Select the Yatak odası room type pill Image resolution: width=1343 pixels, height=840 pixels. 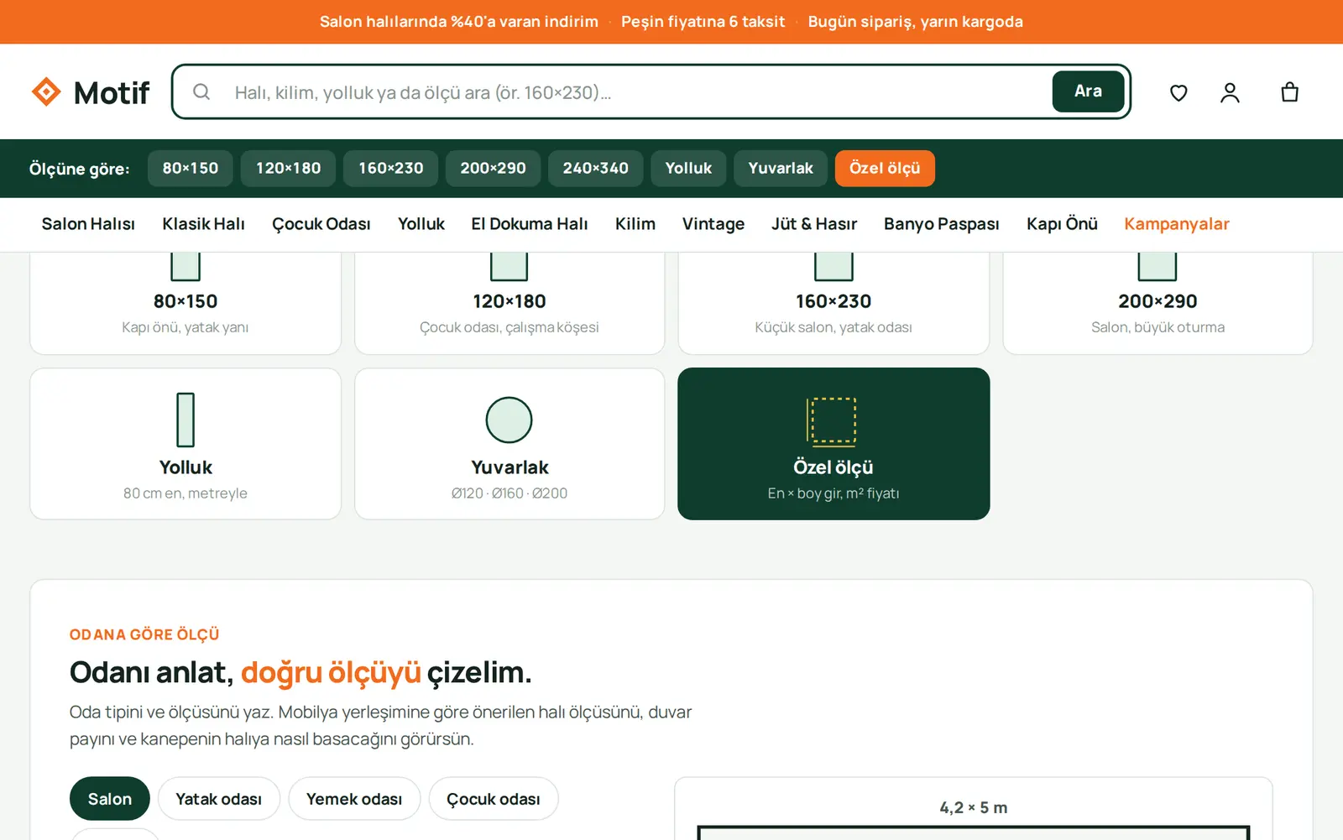coord(219,799)
